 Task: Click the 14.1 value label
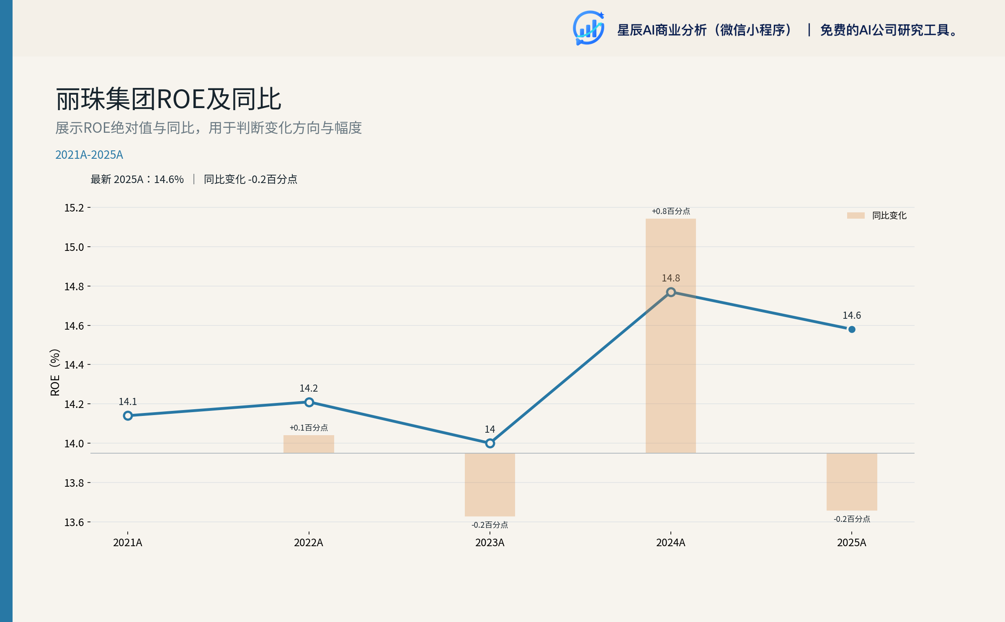pos(128,402)
